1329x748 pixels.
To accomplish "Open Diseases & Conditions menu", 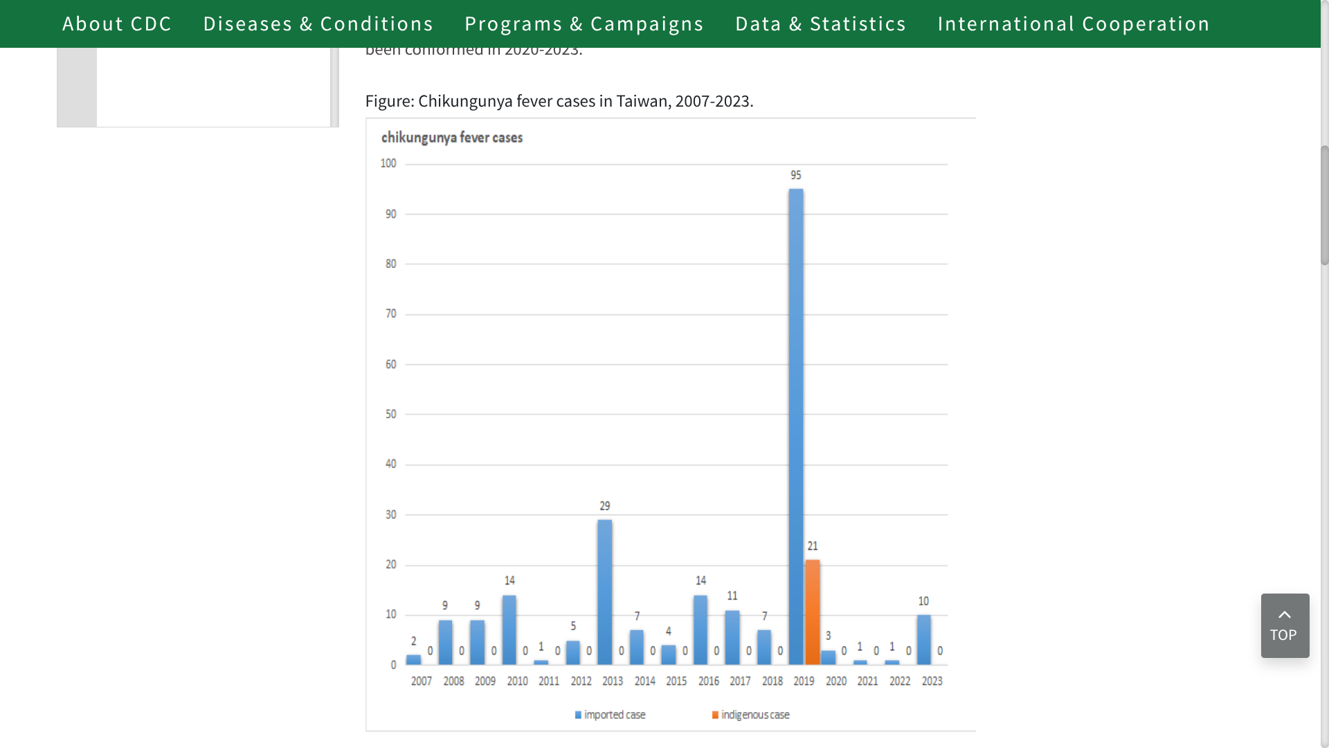I will [x=318, y=24].
